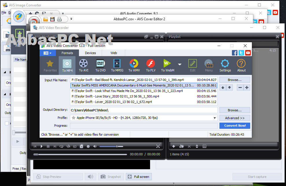The height and width of the screenshot is (186, 286).
Task: Open YouTube icon in Image Converter window
Action: pyautogui.click(x=275, y=12)
